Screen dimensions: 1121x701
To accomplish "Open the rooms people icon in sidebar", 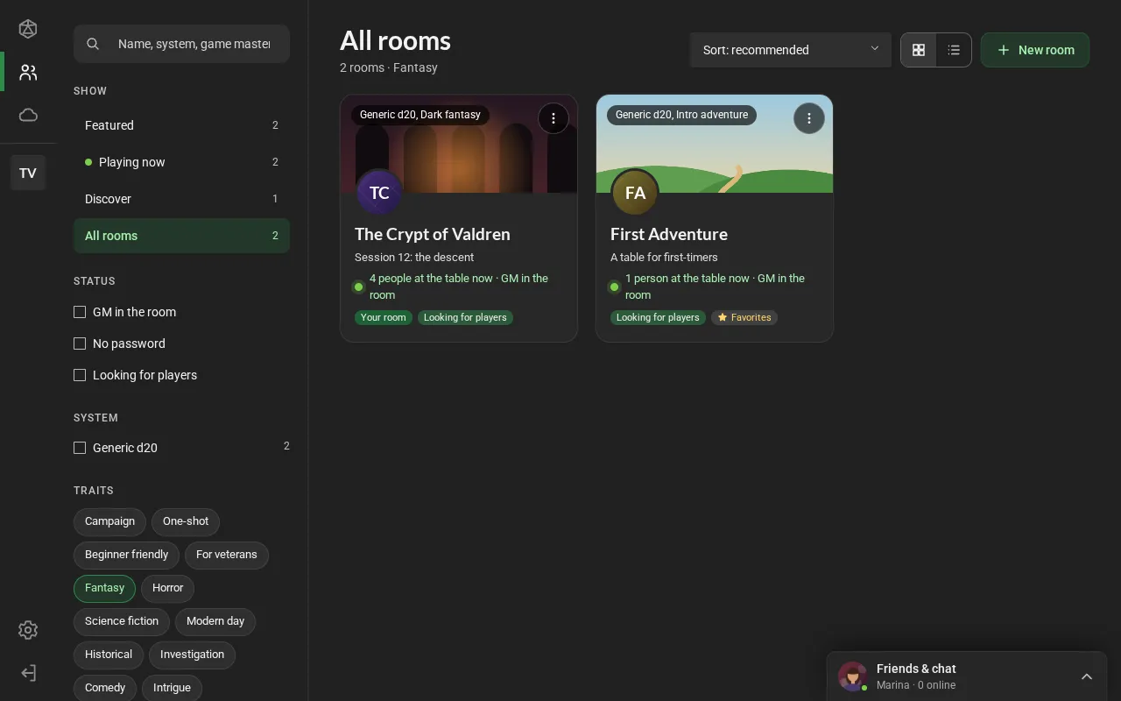I will coord(28,72).
